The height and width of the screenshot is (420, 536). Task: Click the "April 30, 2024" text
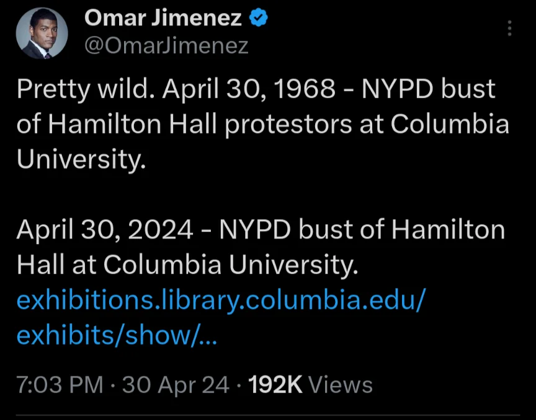(104, 230)
